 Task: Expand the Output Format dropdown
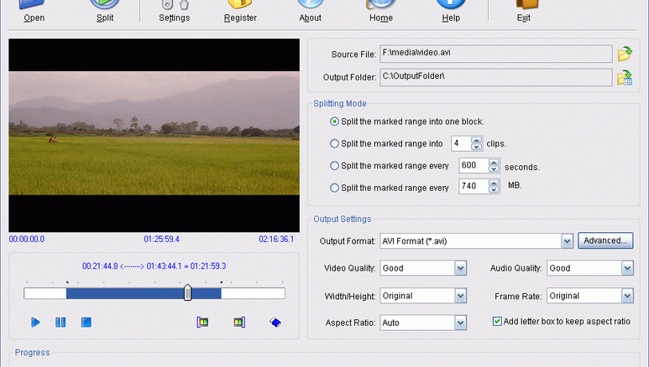(x=568, y=241)
